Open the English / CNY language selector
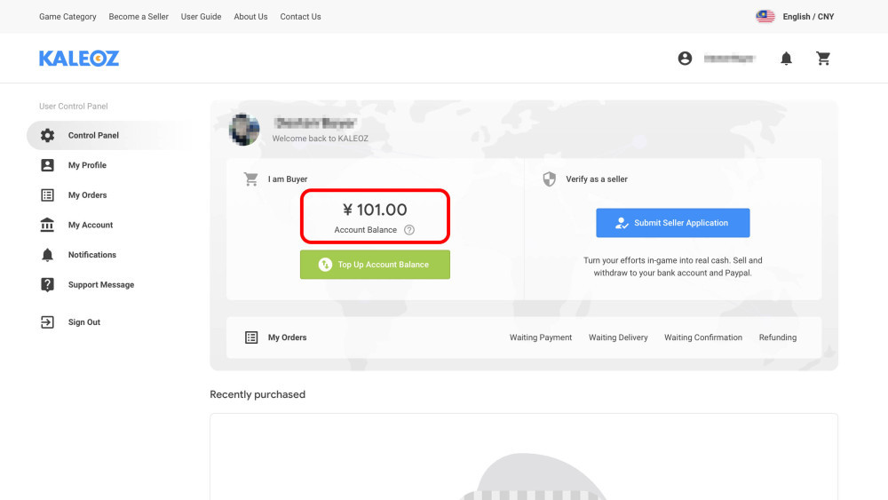 click(x=795, y=16)
